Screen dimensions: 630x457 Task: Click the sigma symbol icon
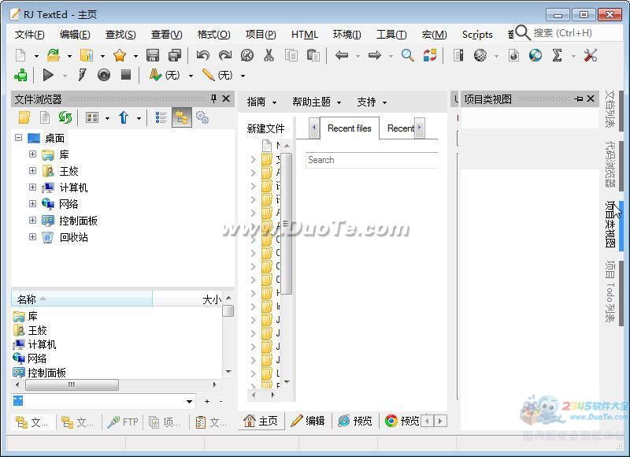point(557,55)
